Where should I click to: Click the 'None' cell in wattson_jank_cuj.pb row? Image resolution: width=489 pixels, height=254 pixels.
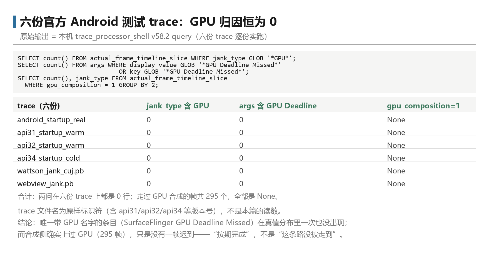click(396, 171)
